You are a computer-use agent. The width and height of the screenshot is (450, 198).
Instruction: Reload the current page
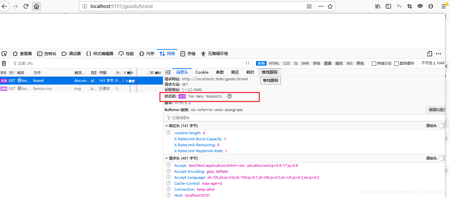26,6
